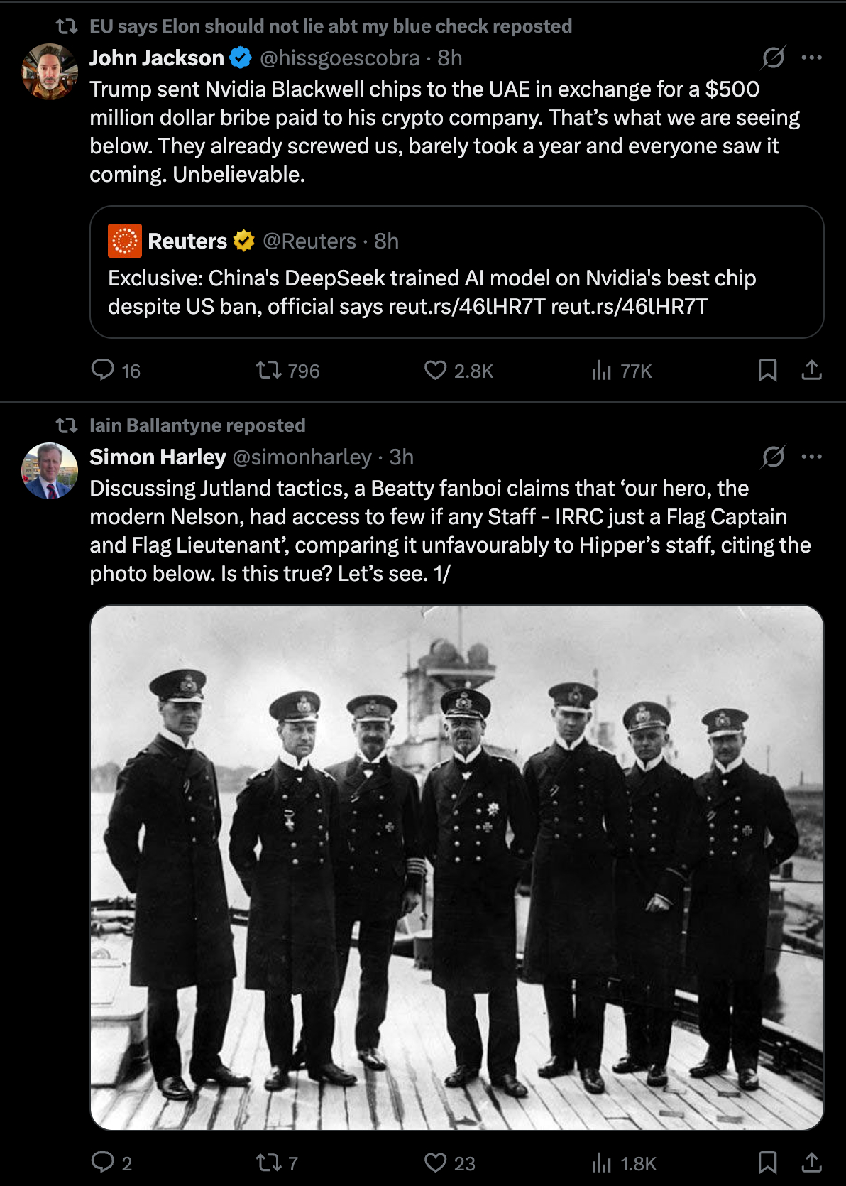
Task: Bookmark Simon Harley's post
Action: [767, 1163]
